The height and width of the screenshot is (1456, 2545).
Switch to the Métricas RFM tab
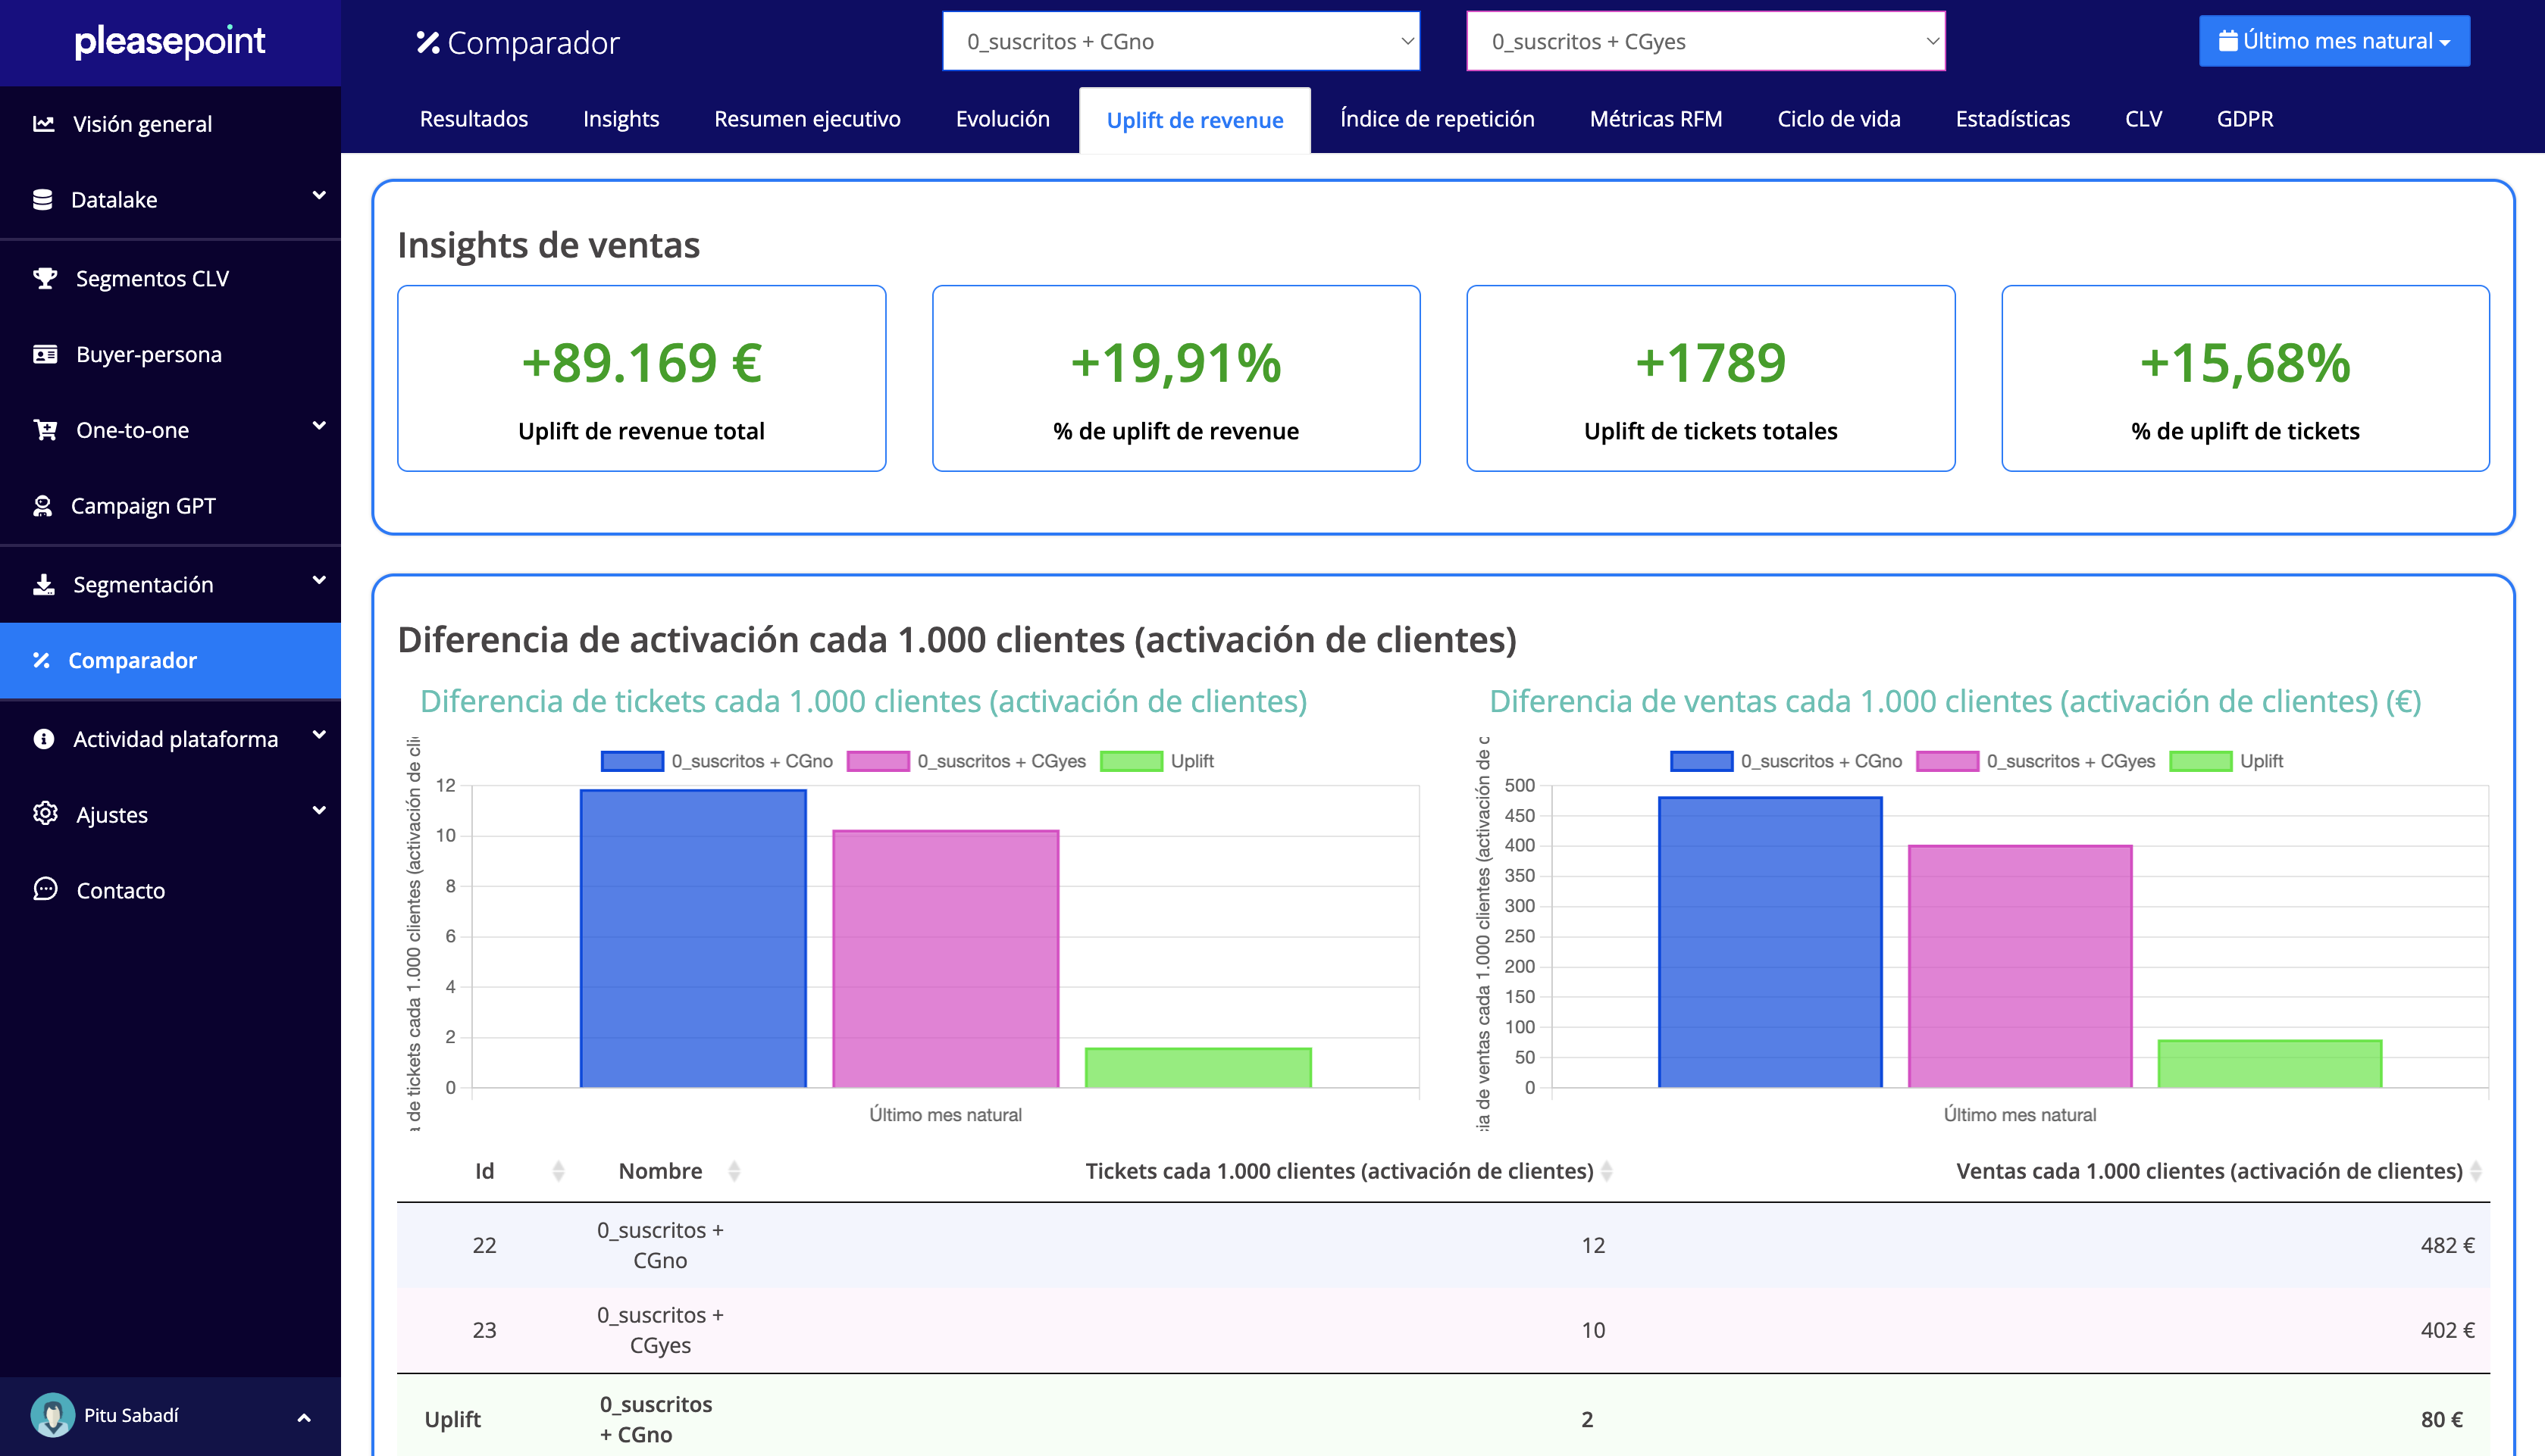[x=1656, y=119]
